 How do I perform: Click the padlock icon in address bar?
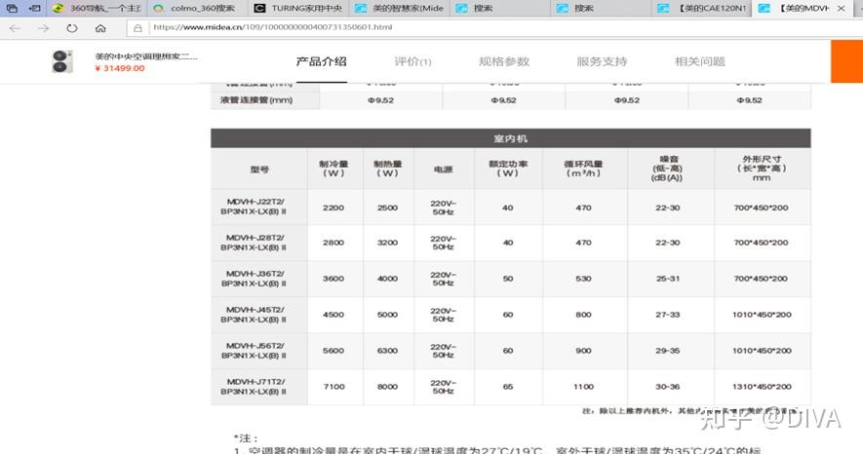pyautogui.click(x=137, y=27)
